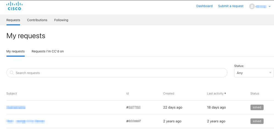Click solved badge of 2-years-ago request
Screen dimensions: 274x132
pos(257,121)
